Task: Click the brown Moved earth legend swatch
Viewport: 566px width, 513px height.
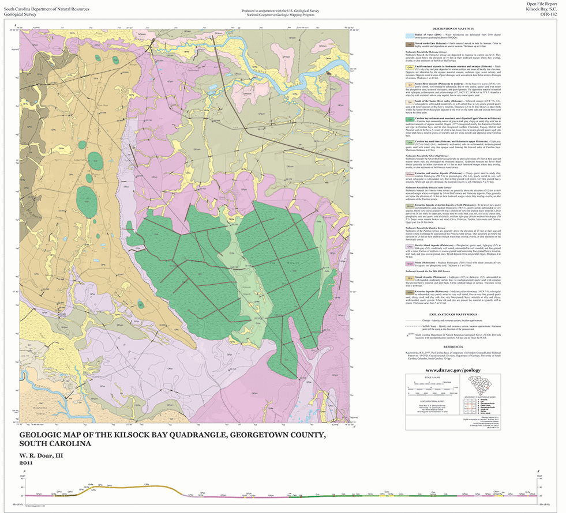Action: pos(410,43)
